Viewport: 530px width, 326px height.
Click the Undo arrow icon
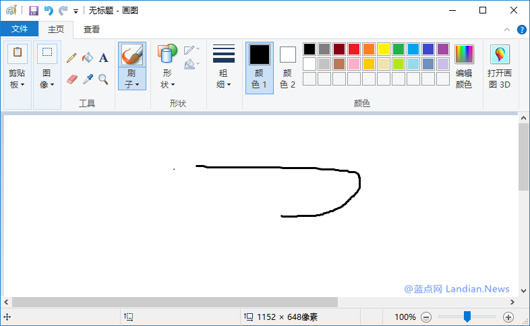click(49, 11)
